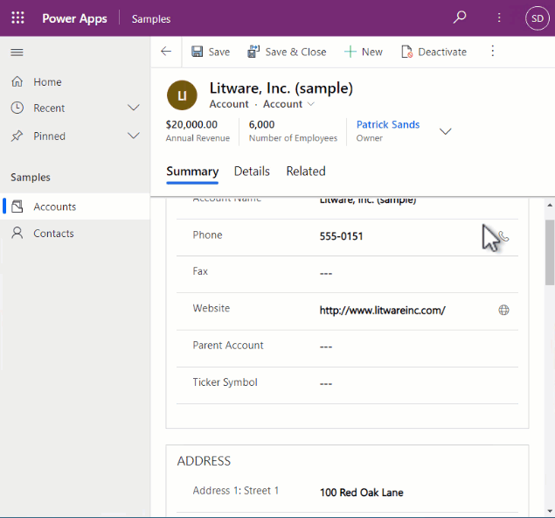
Task: Open the Related tab
Action: coord(306,171)
